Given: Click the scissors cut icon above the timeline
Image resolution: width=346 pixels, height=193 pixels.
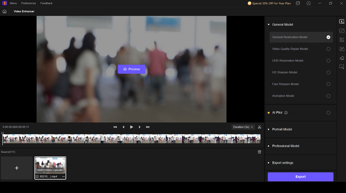Looking at the screenshot, I should pyautogui.click(x=259, y=127).
